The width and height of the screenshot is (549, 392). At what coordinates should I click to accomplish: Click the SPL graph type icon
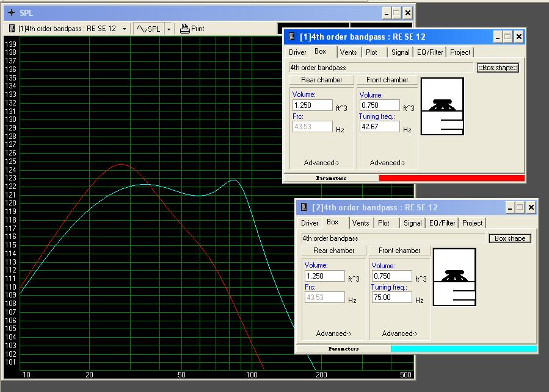tap(141, 29)
